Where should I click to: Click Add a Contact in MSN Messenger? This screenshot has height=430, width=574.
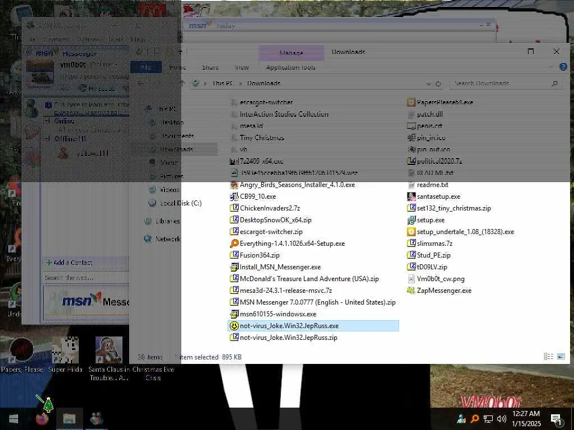(x=70, y=263)
